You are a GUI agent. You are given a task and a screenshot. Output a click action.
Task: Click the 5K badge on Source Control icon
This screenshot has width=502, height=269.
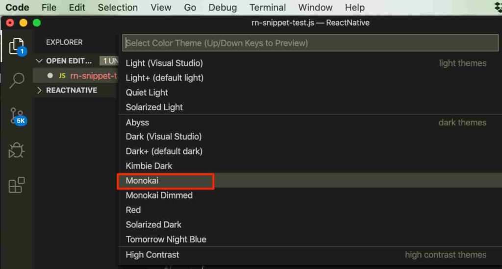(x=21, y=121)
